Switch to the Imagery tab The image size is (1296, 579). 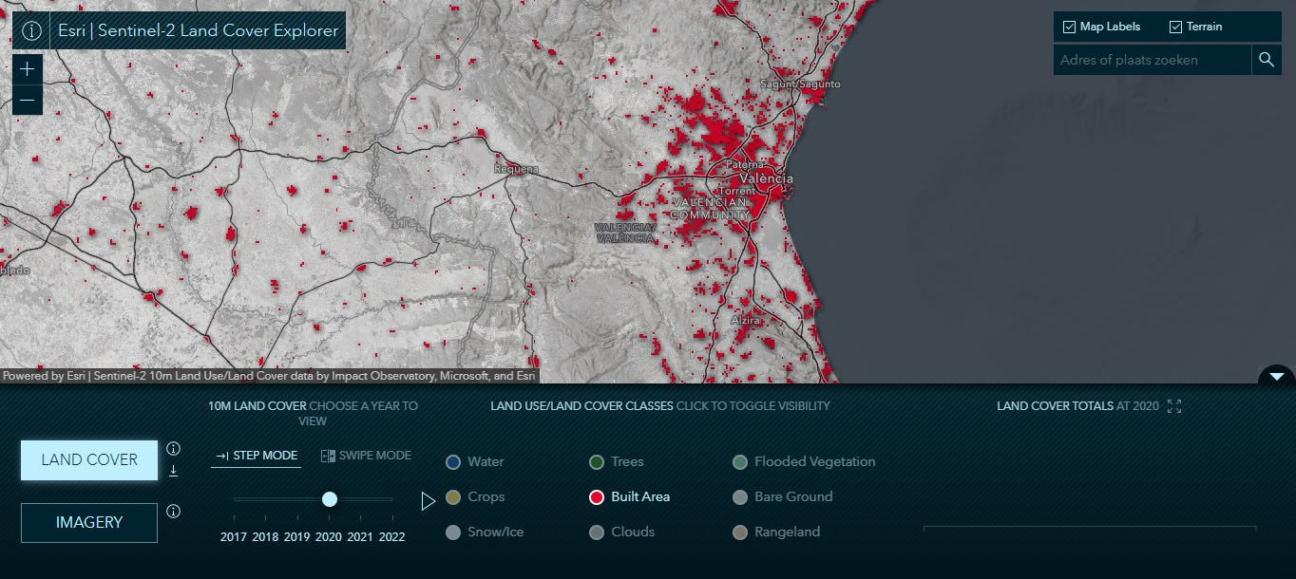click(x=88, y=522)
